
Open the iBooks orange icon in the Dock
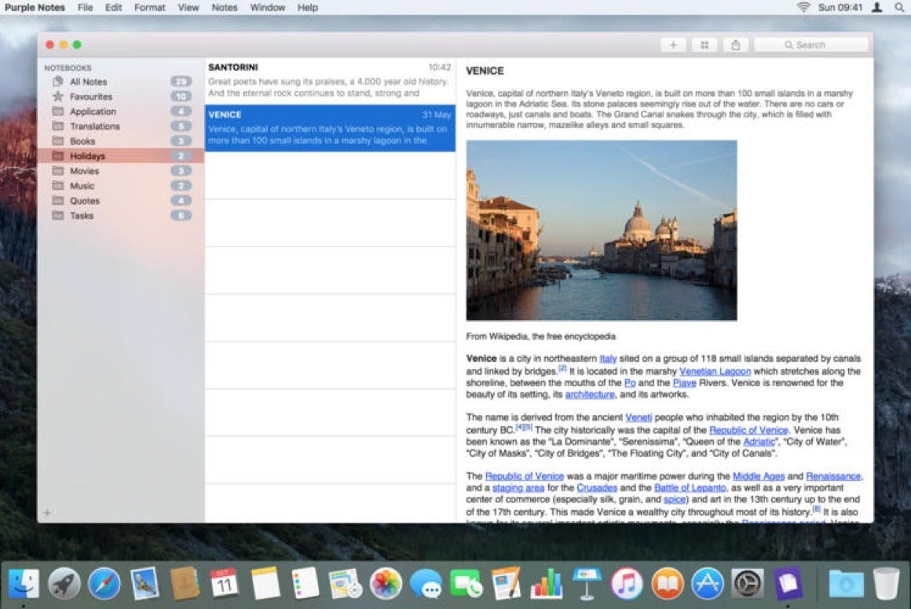(x=667, y=583)
